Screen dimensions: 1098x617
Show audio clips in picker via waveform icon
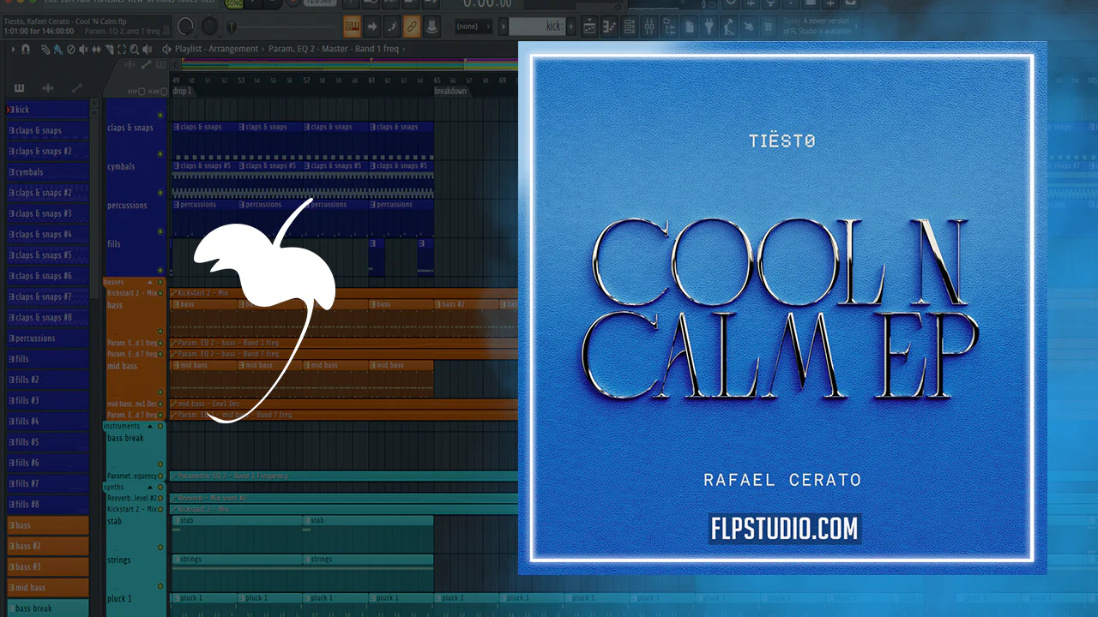pyautogui.click(x=48, y=88)
